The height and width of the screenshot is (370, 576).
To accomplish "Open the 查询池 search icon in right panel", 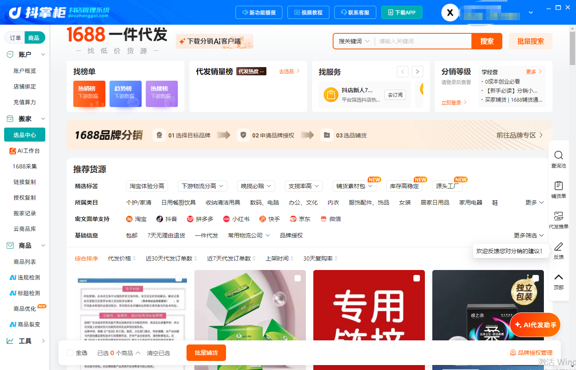I will pos(558,155).
